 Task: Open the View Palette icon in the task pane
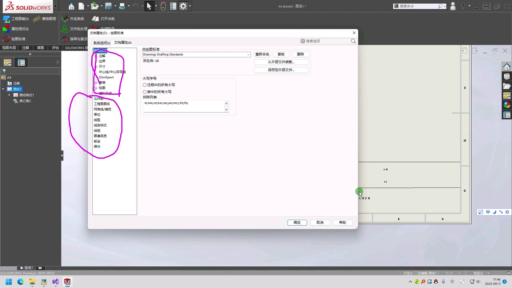pyautogui.click(x=507, y=96)
